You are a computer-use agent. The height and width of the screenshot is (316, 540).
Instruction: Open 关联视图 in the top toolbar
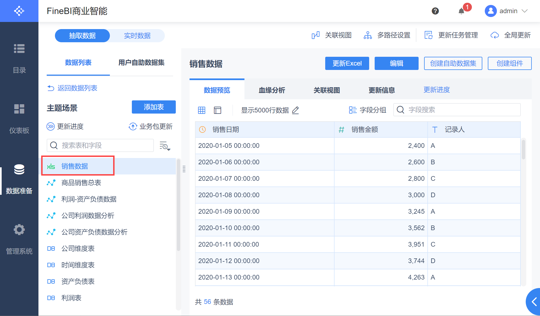point(332,35)
